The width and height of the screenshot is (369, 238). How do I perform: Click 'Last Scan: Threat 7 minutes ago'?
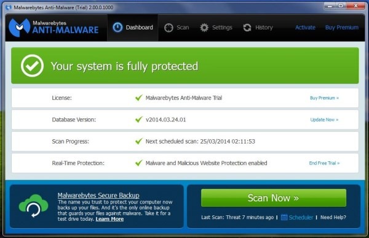(237, 217)
